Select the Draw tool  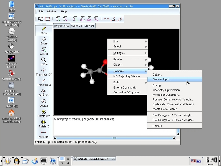point(44,30)
